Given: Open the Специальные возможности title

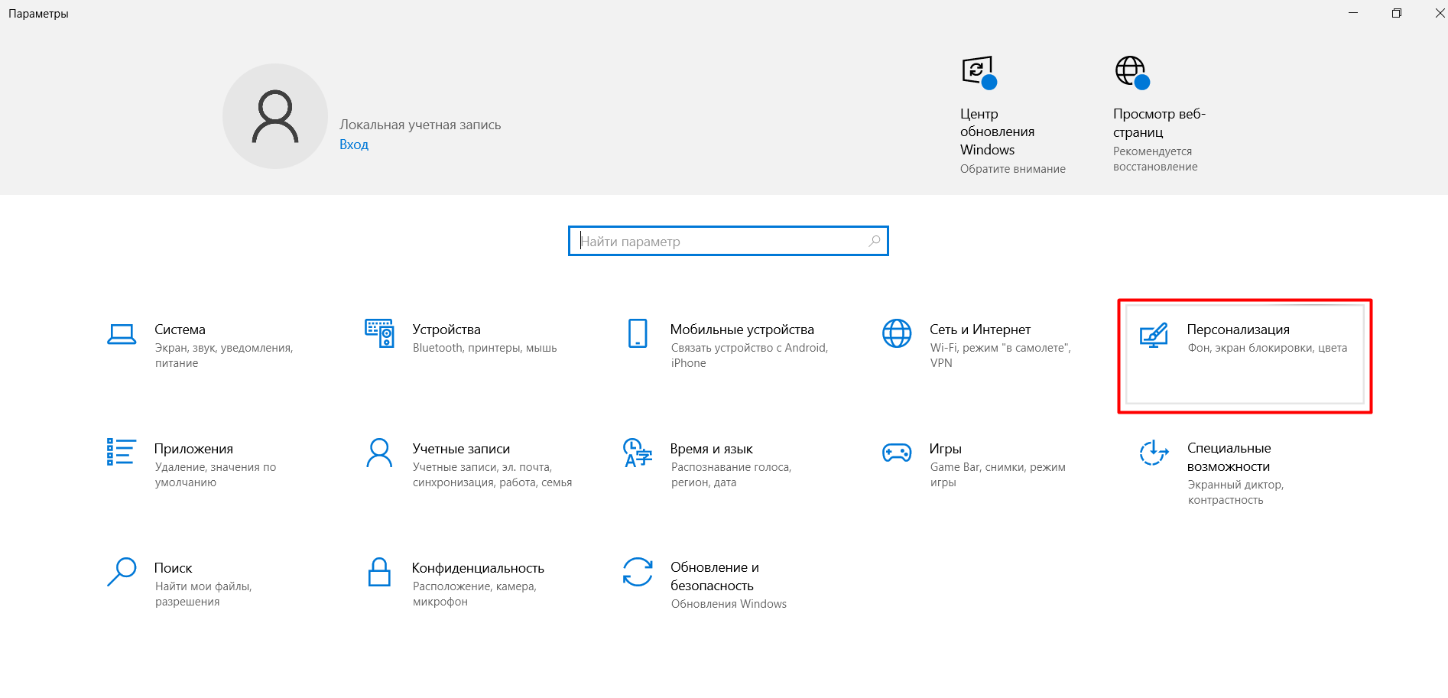Looking at the screenshot, I should (1229, 457).
